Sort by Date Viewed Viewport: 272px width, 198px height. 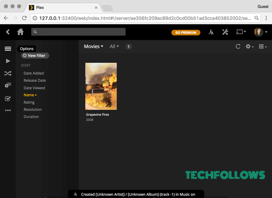click(34, 88)
